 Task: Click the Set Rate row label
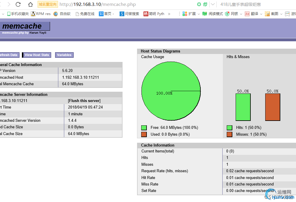tap(149, 190)
